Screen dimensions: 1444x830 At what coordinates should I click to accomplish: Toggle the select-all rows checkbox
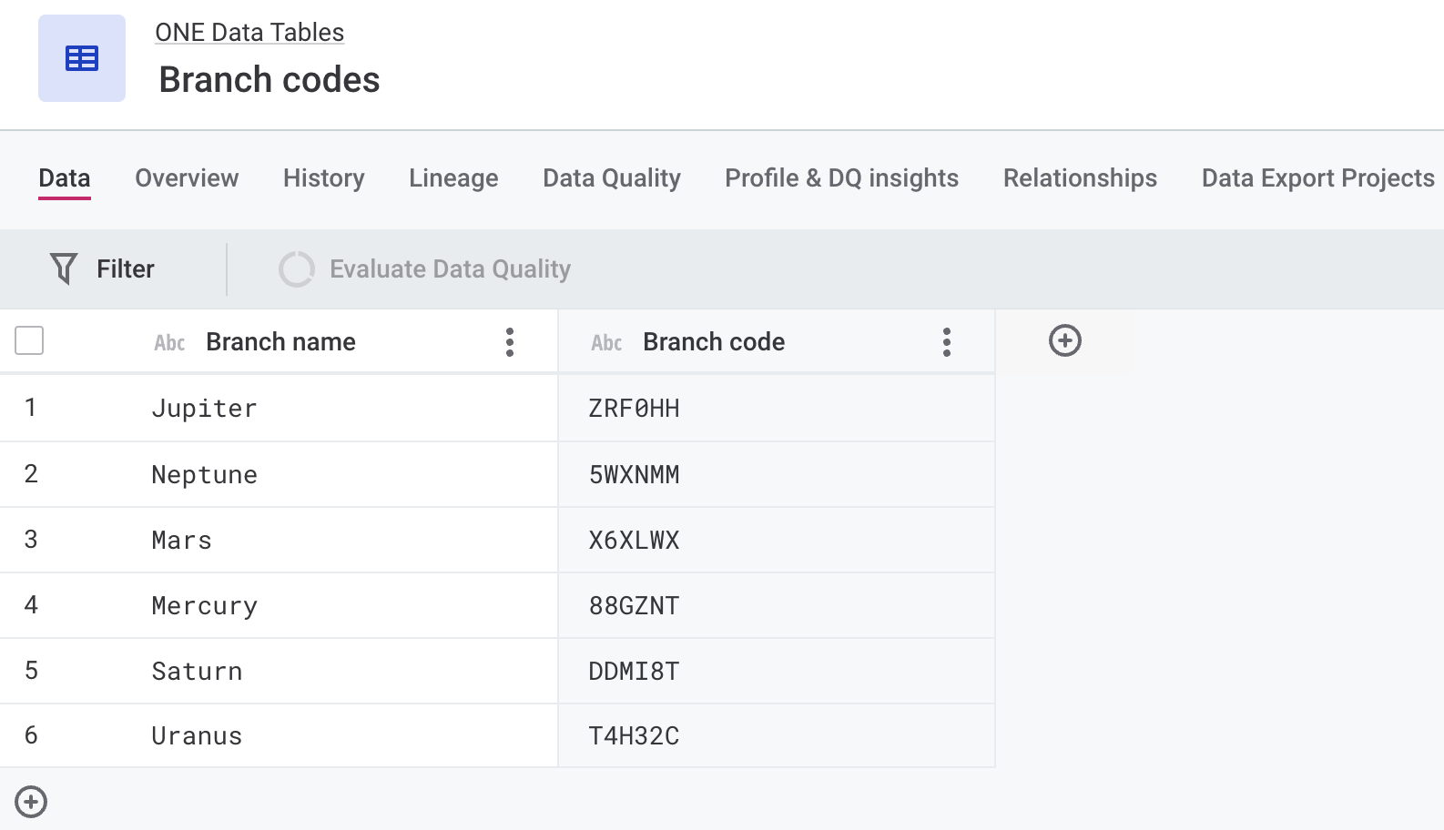[x=29, y=340]
